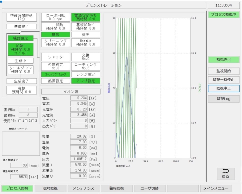
Task: Click the WarmUp status box
Action: click(x=86, y=42)
